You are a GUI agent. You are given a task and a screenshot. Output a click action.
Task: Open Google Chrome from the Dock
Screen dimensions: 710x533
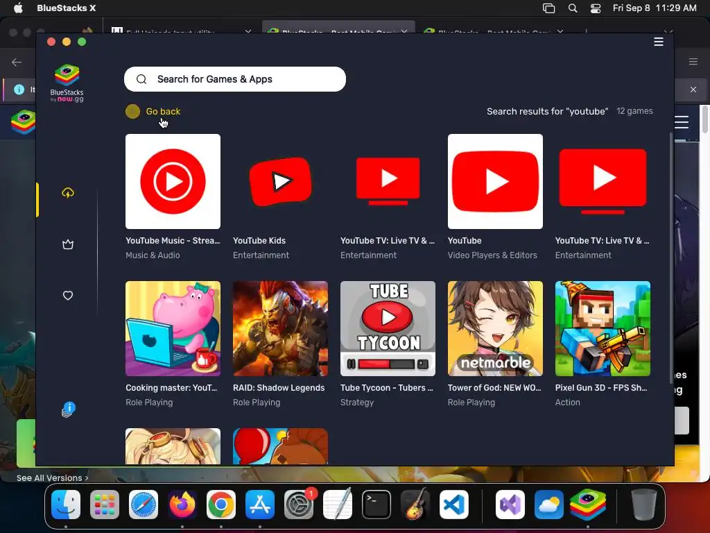[x=221, y=505]
